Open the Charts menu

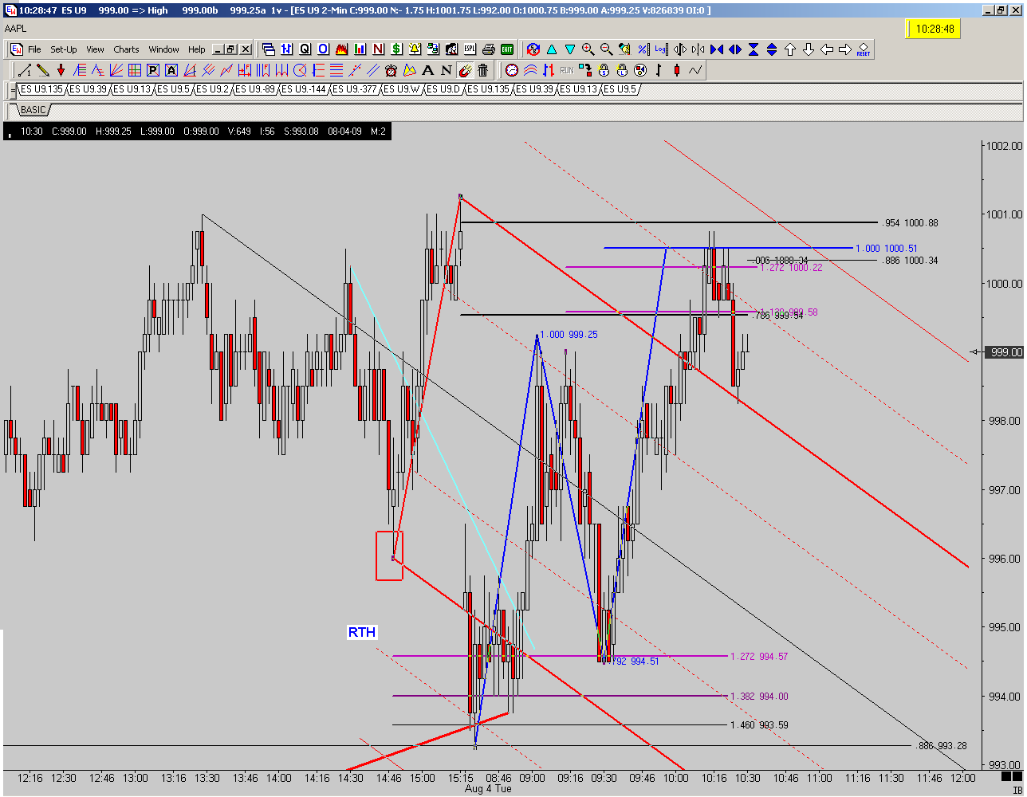tap(126, 49)
